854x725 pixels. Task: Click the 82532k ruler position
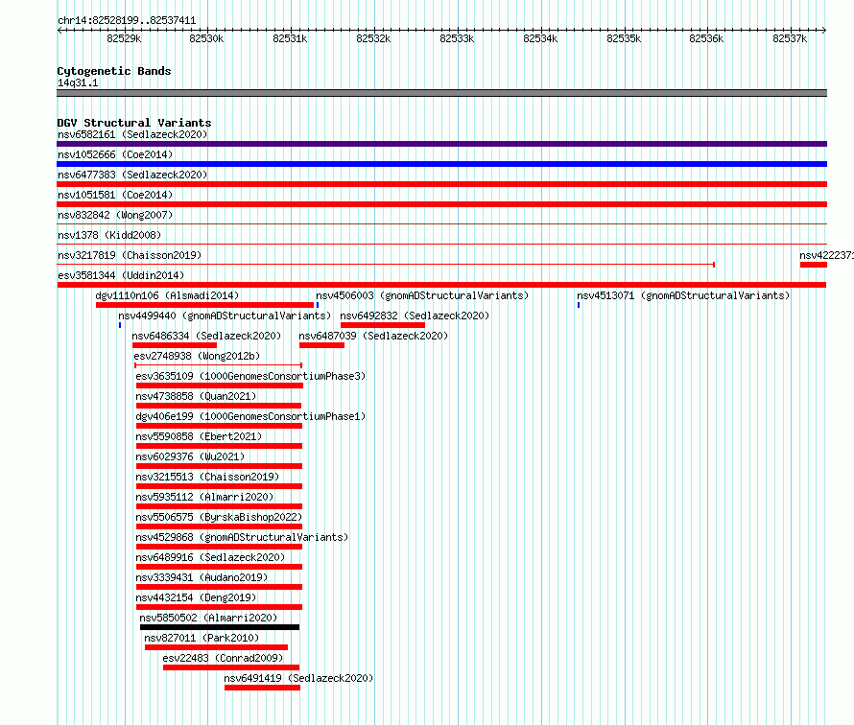pos(373,38)
